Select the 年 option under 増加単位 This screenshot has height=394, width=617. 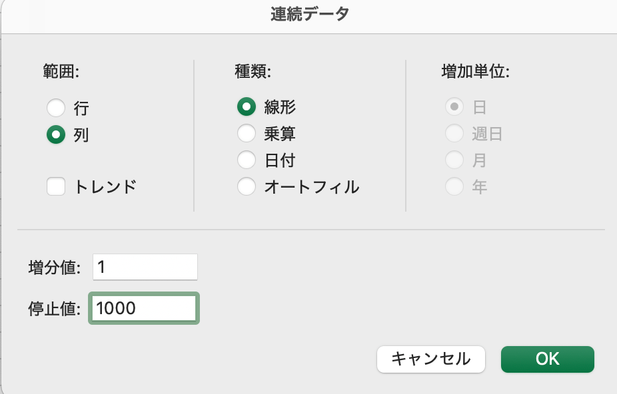tap(454, 187)
